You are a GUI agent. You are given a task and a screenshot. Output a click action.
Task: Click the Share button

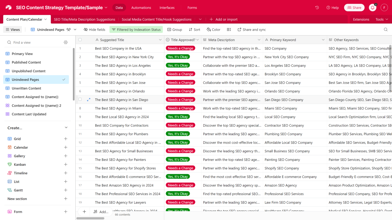pos(354,8)
